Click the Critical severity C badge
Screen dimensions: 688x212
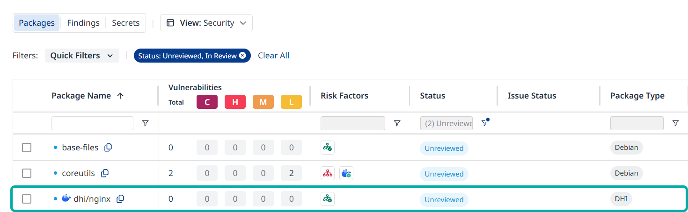(x=207, y=102)
